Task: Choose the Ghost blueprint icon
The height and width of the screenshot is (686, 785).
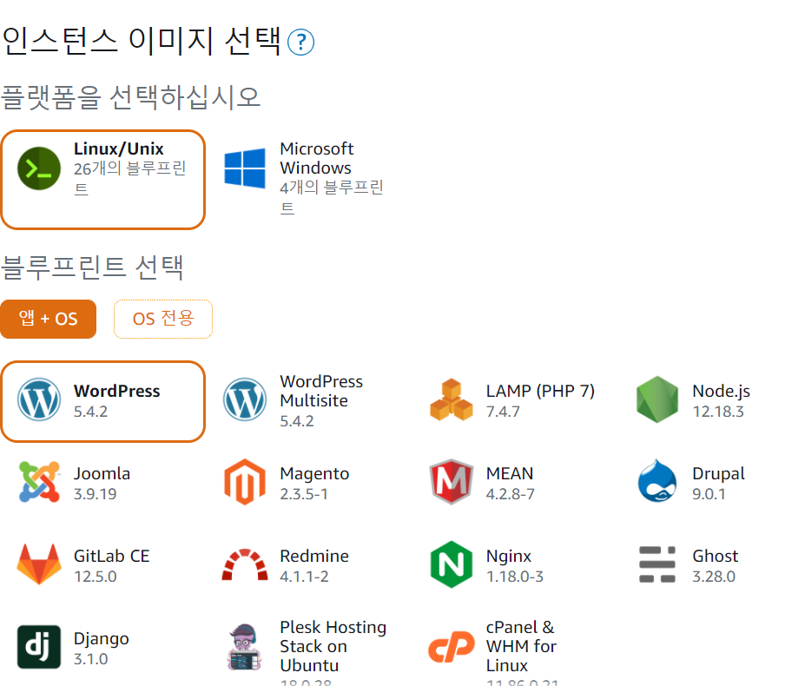Action: click(x=657, y=565)
